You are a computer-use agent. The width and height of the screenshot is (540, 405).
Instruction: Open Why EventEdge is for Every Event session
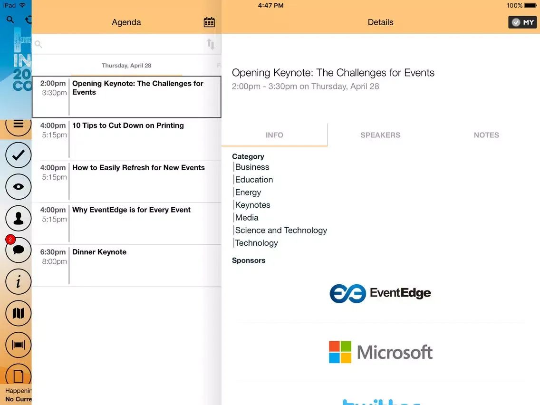(x=126, y=223)
